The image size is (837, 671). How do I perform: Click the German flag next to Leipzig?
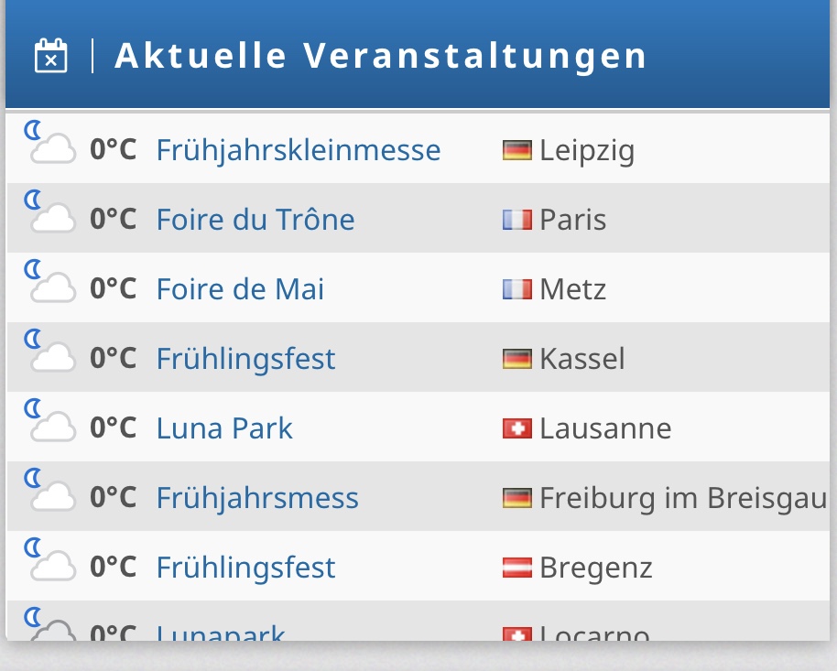(x=517, y=150)
